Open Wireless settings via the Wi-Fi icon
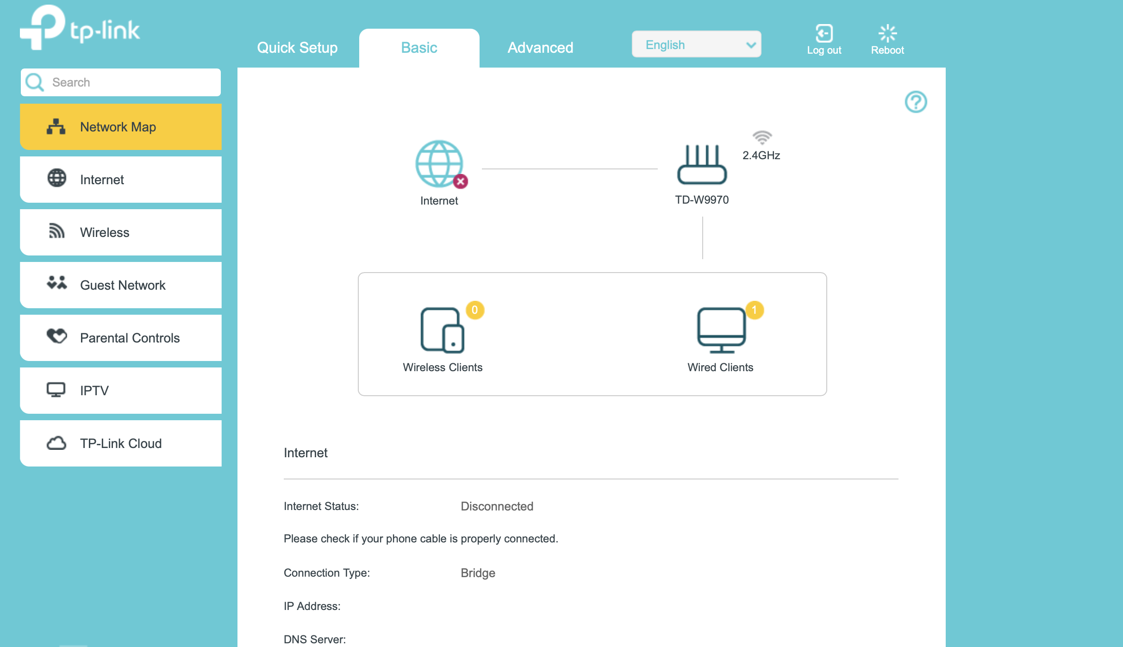1123x647 pixels. click(56, 232)
